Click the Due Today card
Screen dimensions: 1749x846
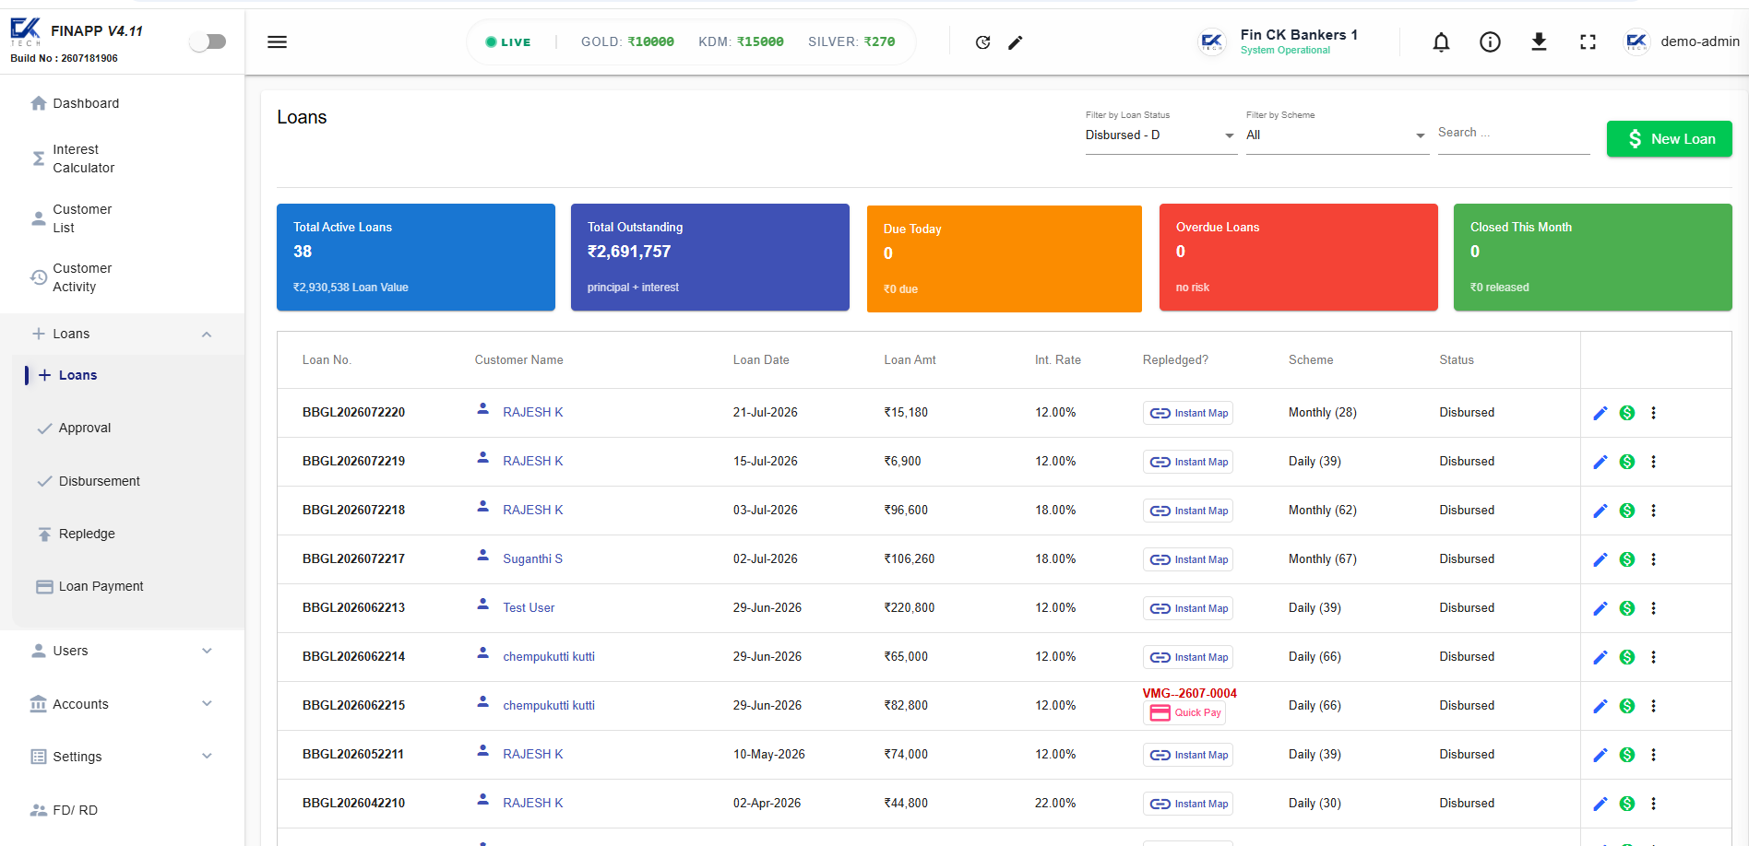[1005, 259]
